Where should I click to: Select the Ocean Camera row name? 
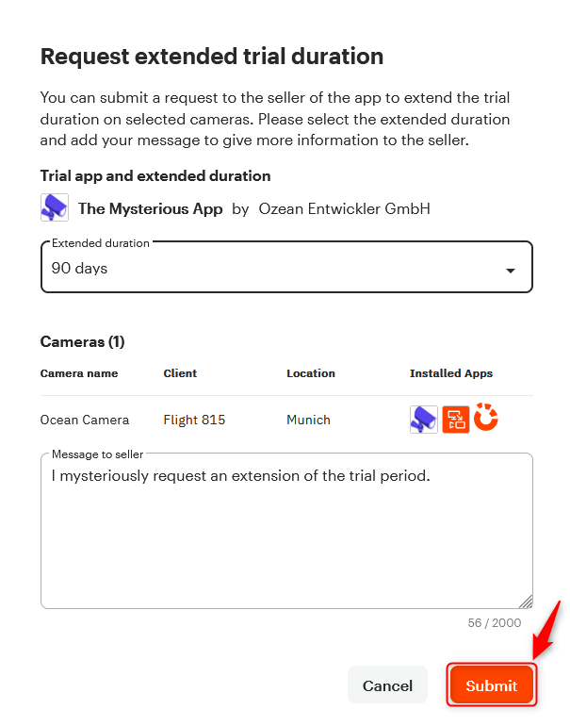click(85, 420)
